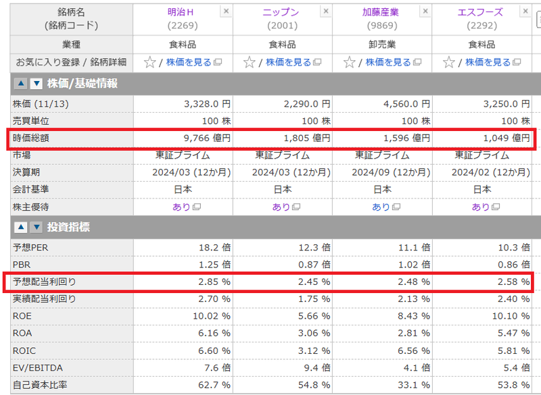The height and width of the screenshot is (395, 541).
Task: Click 加藤産業 market cap 1,596 億円
Action: click(x=407, y=138)
